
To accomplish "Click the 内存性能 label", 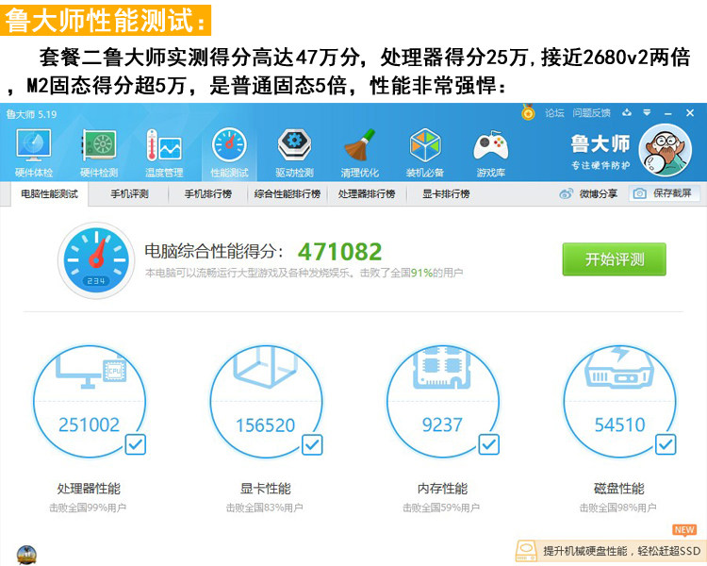I will point(442,489).
